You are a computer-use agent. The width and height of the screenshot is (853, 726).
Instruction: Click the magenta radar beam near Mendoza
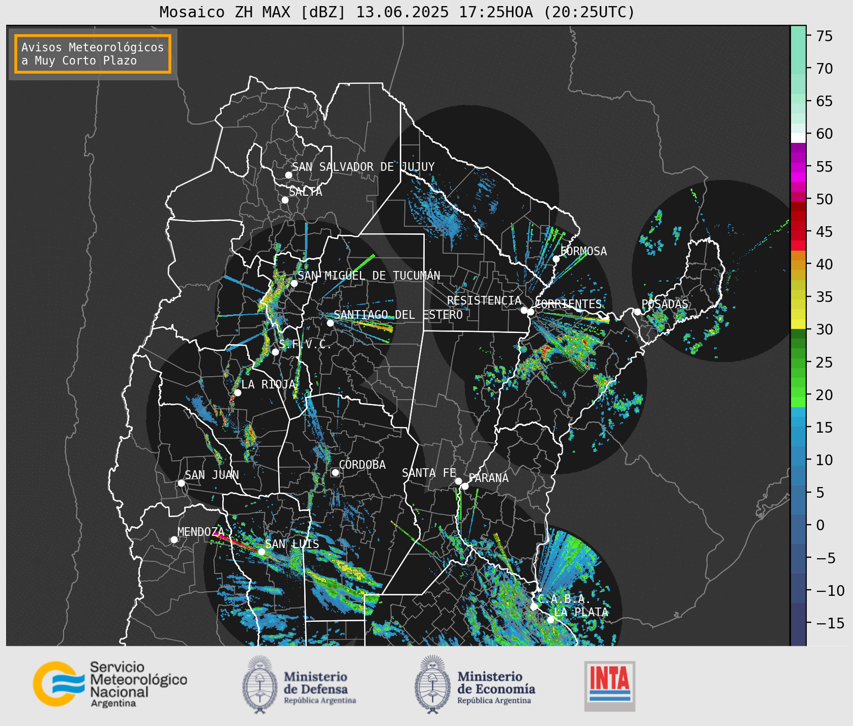tap(235, 541)
